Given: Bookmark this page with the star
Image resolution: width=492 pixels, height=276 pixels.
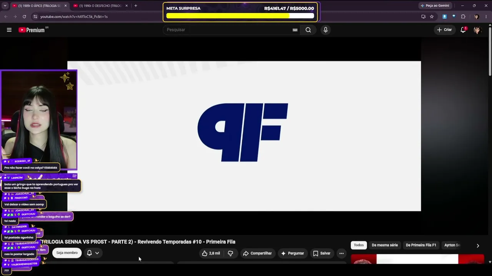Looking at the screenshot, I should click(x=432, y=16).
